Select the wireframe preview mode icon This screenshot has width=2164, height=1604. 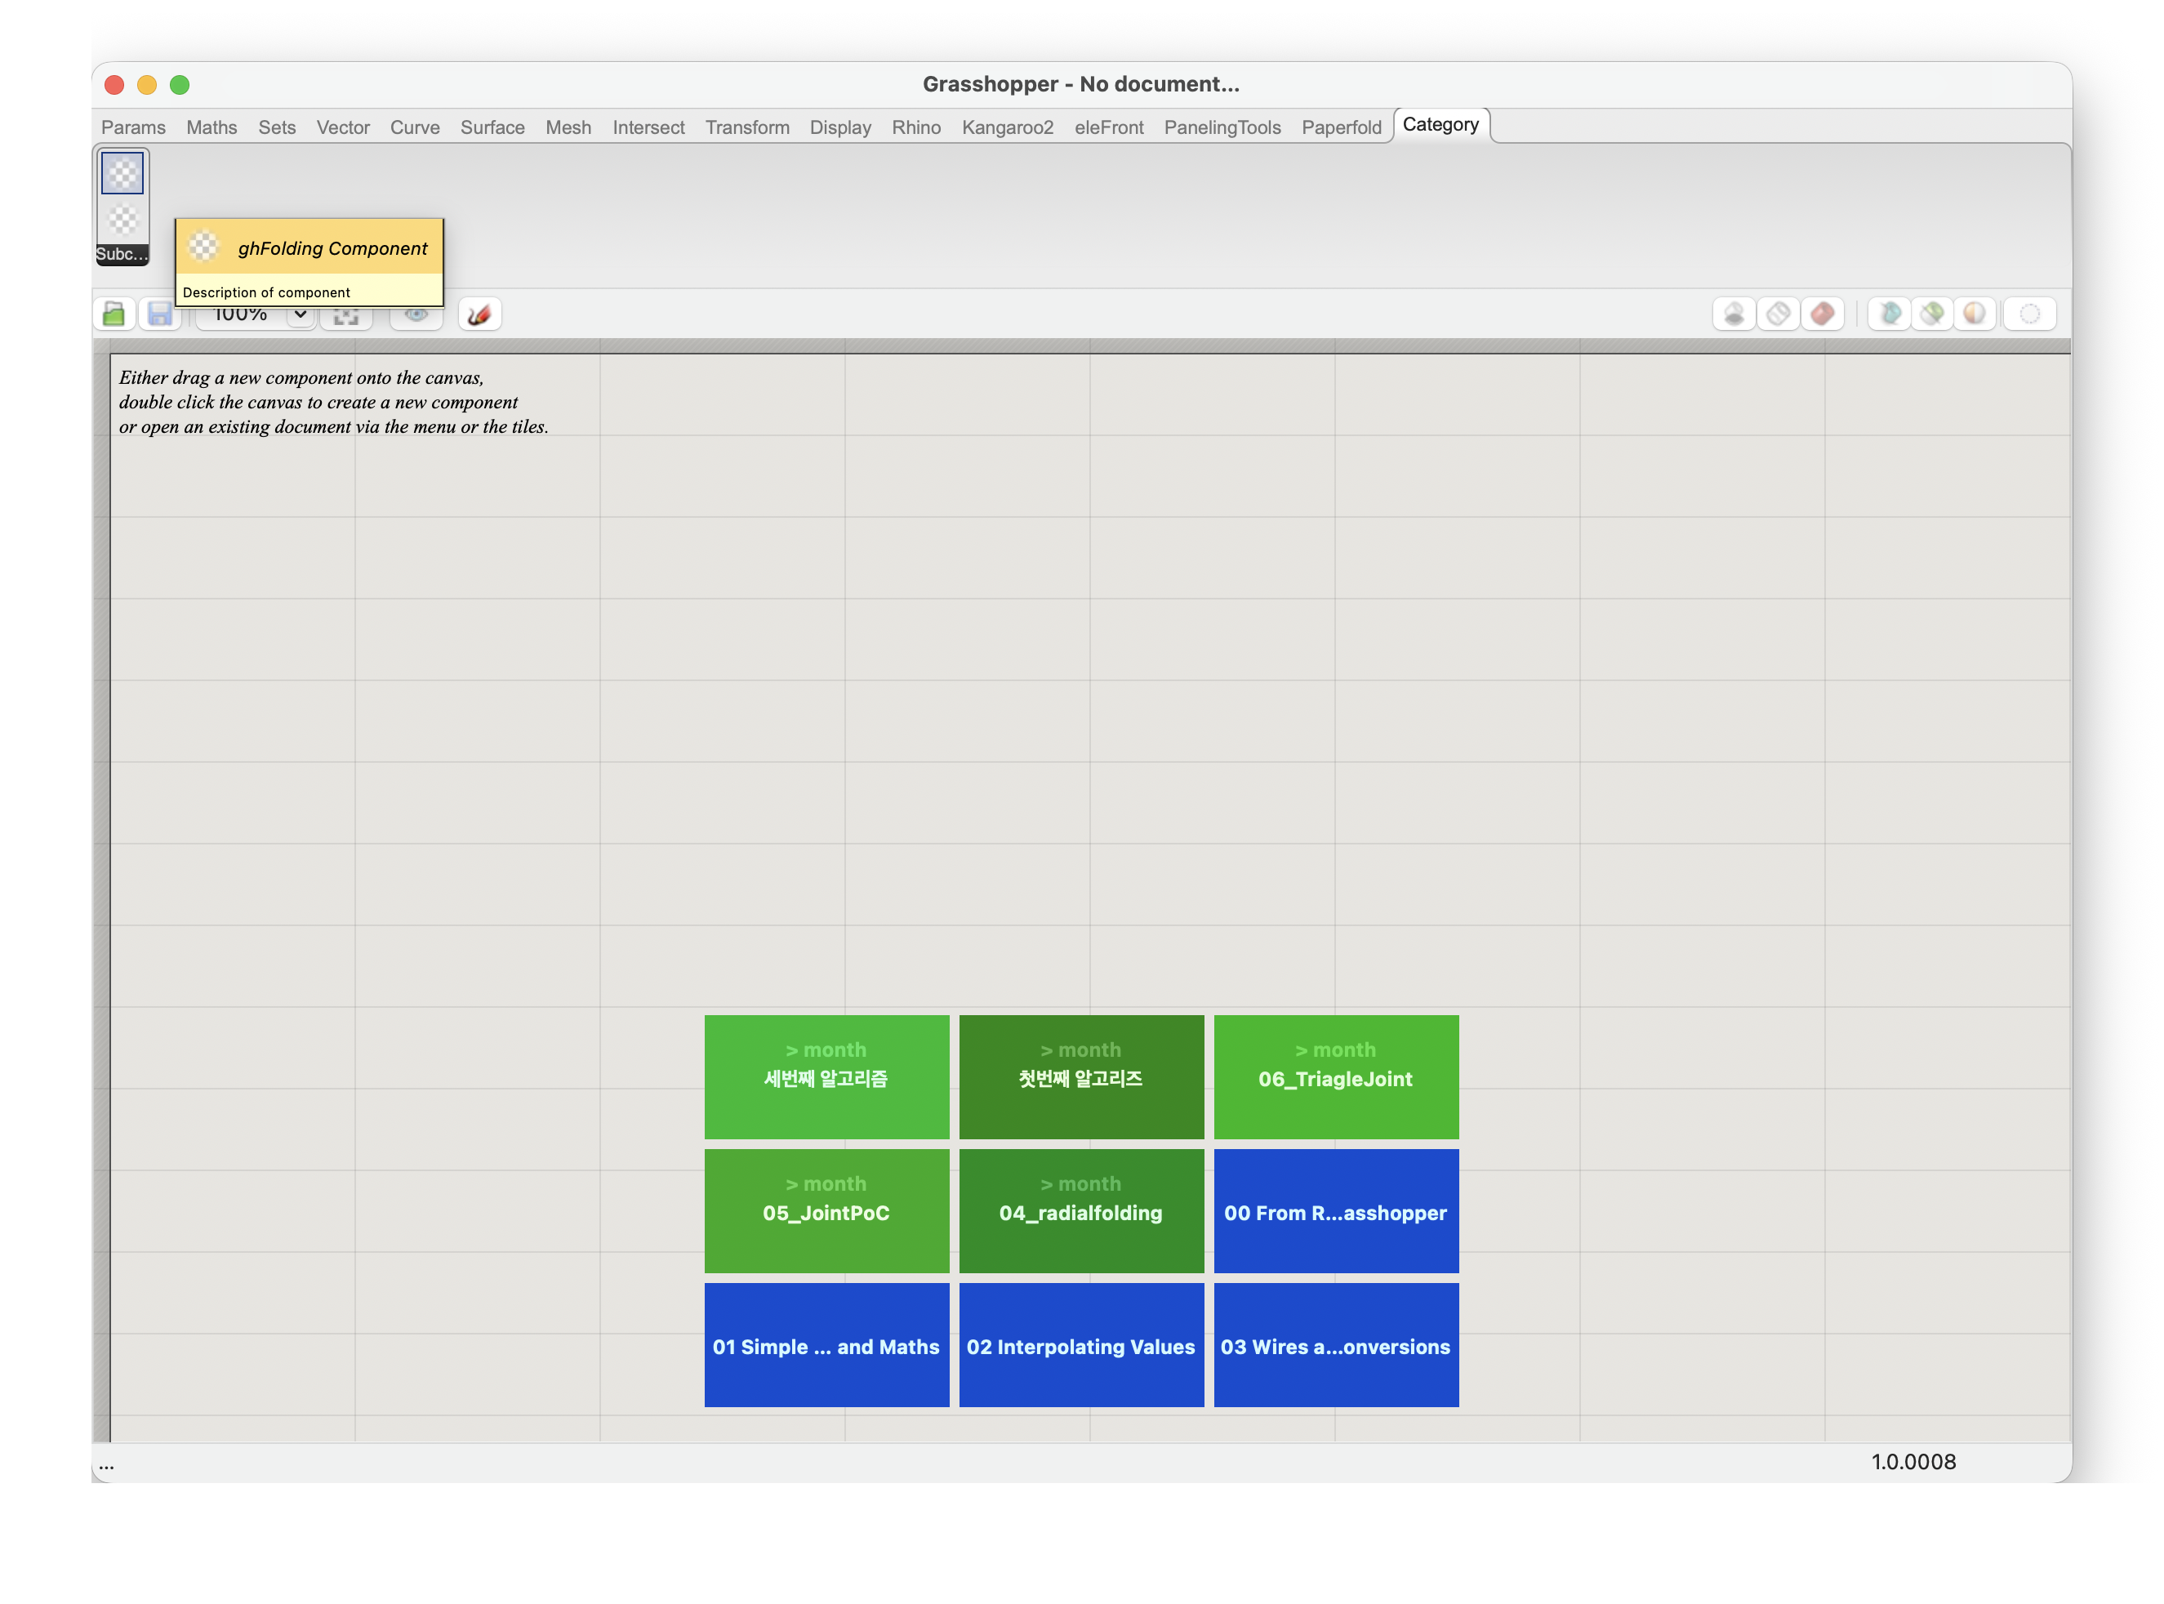pyautogui.click(x=1779, y=314)
